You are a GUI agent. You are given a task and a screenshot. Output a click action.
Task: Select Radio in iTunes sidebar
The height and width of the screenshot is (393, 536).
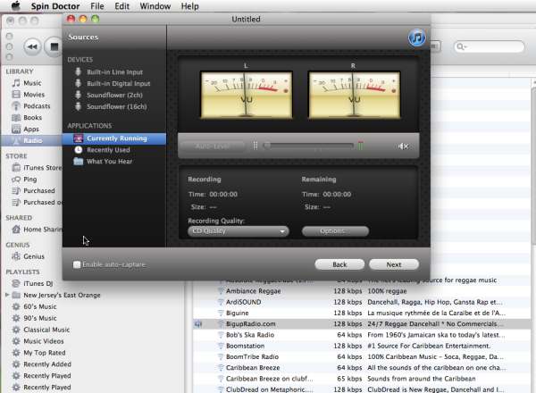(x=32, y=140)
